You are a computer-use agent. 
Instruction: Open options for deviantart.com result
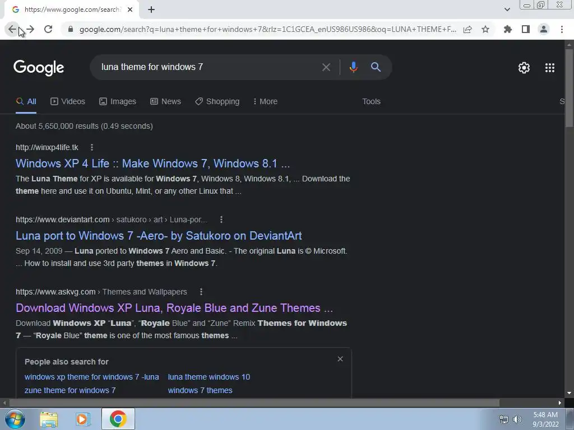221,219
